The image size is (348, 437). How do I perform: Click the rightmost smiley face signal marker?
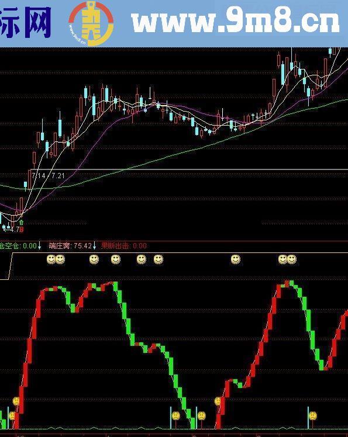coord(292,259)
